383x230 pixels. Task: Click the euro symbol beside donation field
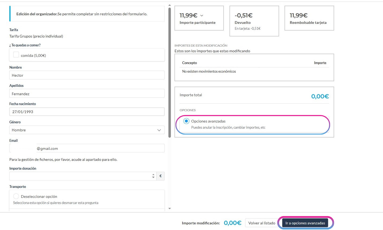coord(161,176)
